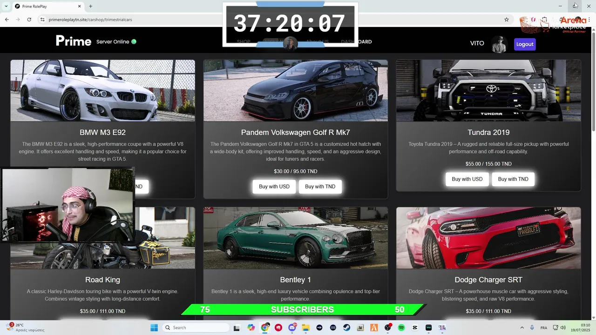Open a new browser tab
596x335 pixels.
[x=90, y=6]
